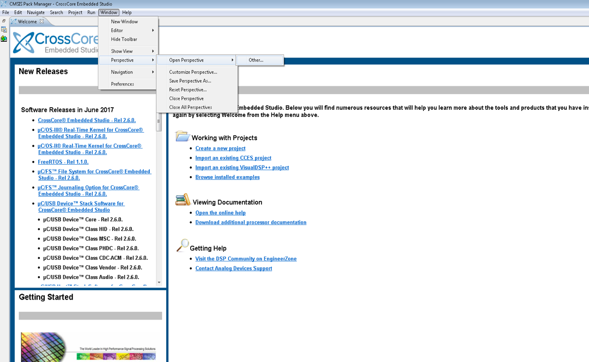
Task: Click the CrossCore Embedded Studio logo
Action: pos(56,43)
